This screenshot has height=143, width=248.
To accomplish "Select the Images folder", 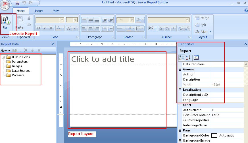I will pyautogui.click(x=17, y=66).
